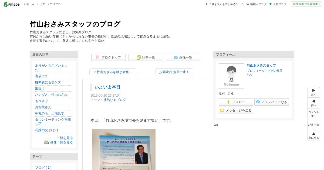Open recent post お相撲さん
Image resolution: width=324 pixels, height=170 pixels.
tap(43, 107)
